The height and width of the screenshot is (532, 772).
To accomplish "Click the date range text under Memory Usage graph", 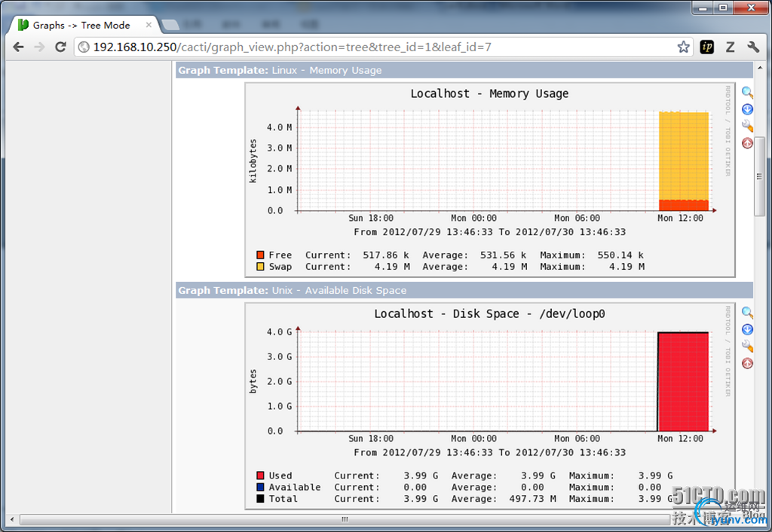I will (x=490, y=232).
